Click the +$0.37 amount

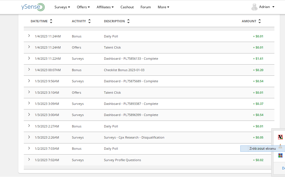pos(258,104)
